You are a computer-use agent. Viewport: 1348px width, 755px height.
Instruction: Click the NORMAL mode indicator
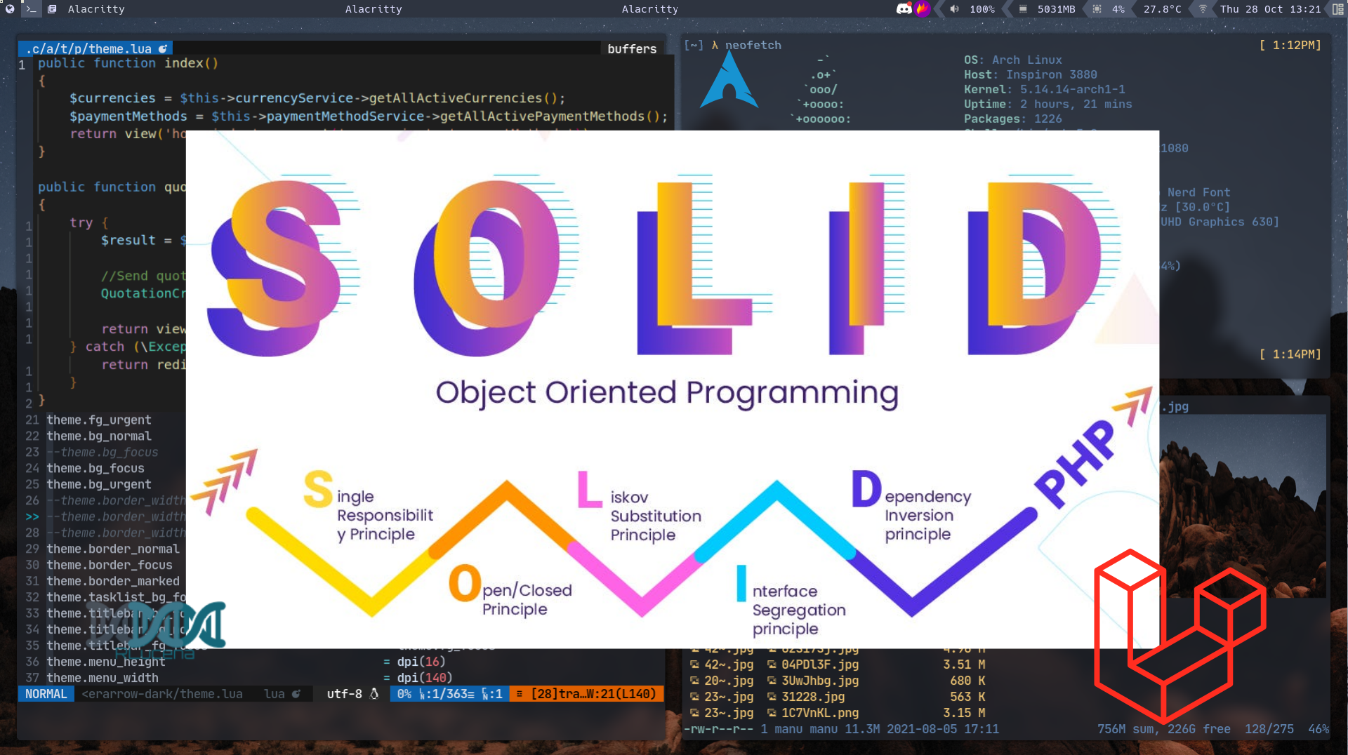point(46,694)
